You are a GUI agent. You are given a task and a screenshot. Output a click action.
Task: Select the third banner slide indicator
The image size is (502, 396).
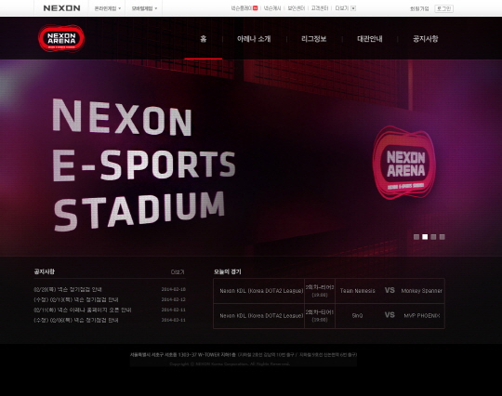[x=433, y=237]
